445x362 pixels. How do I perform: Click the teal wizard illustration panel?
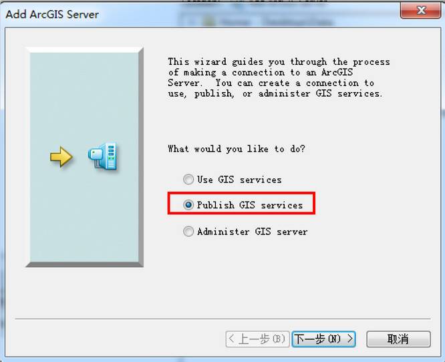[85, 158]
